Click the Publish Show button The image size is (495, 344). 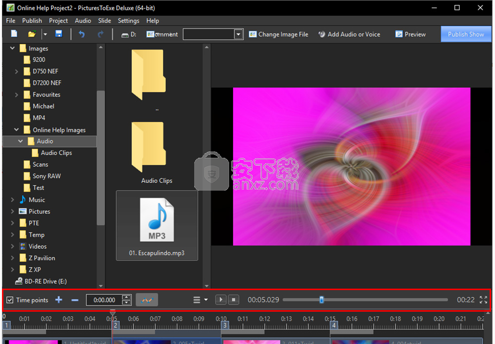[x=466, y=34]
